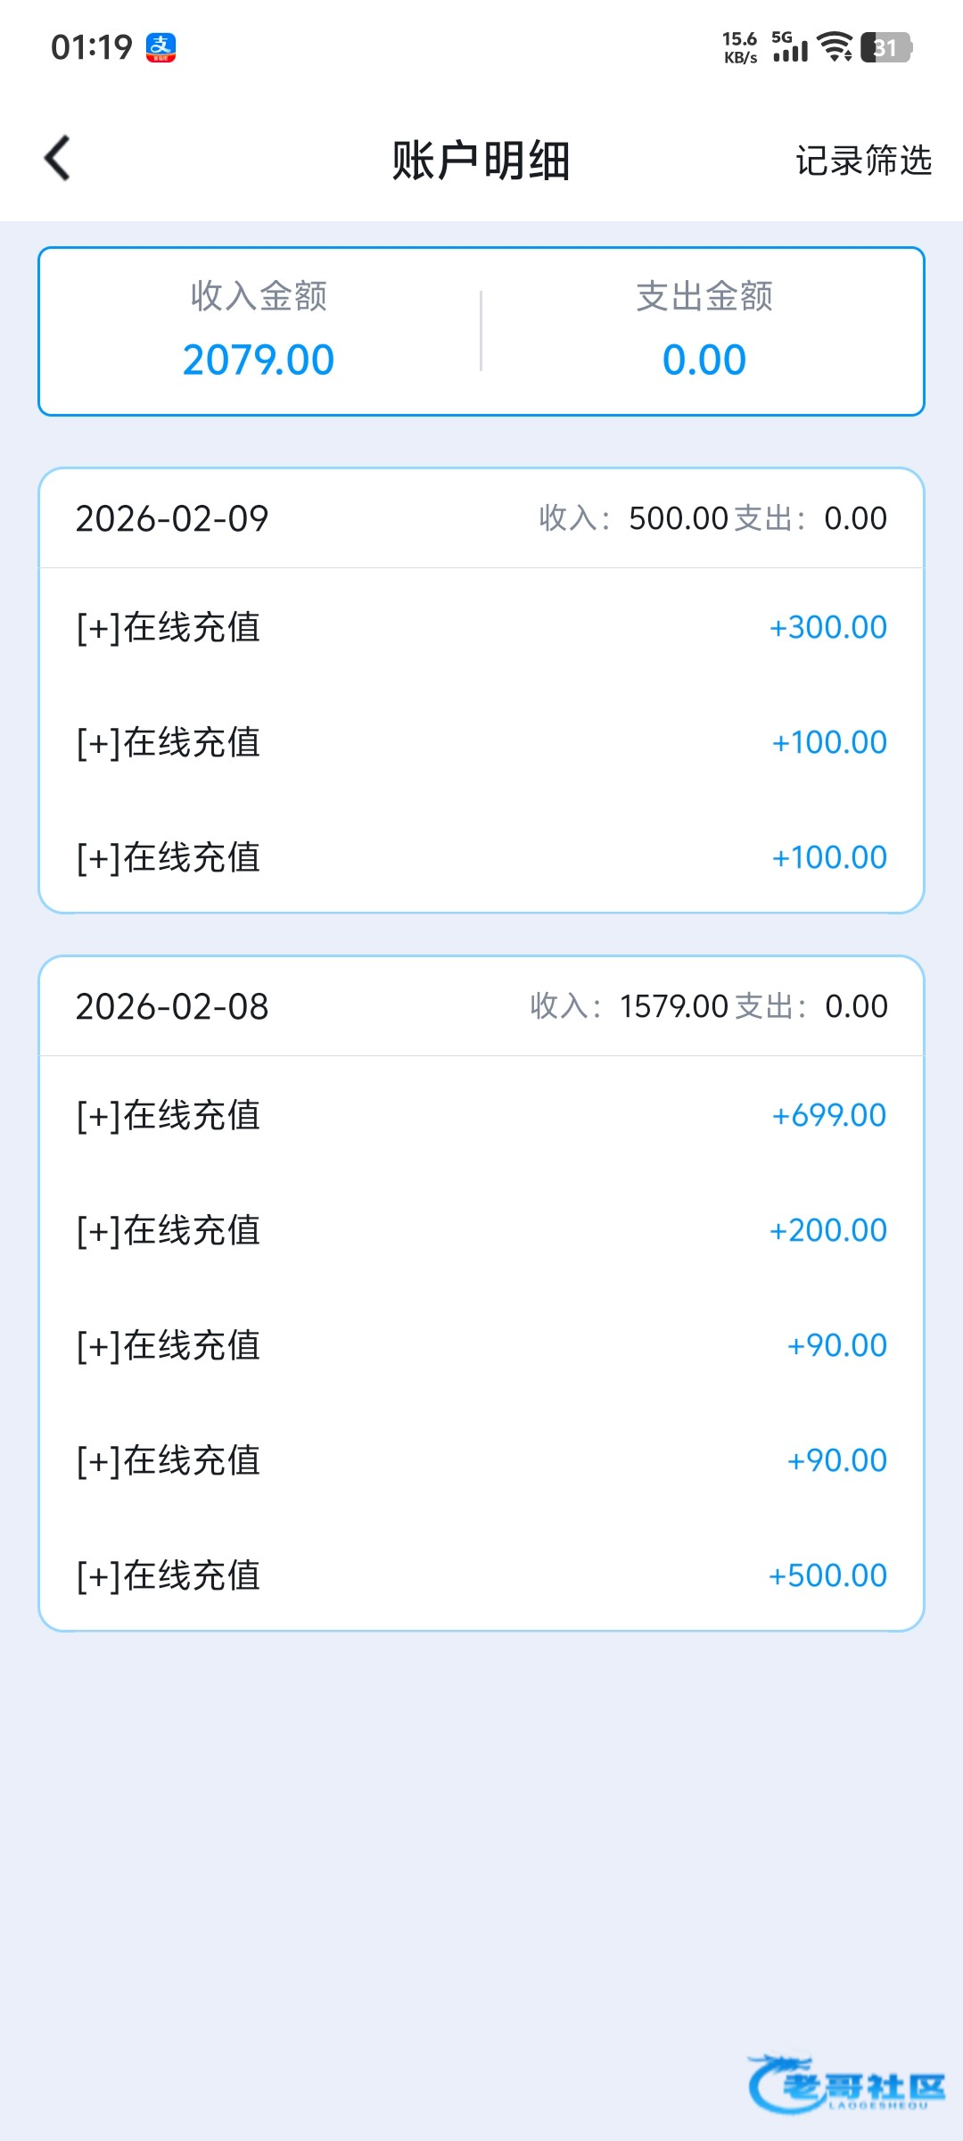The image size is (963, 2141).
Task: Open the +699.00 在线充值 record
Action: tap(481, 1115)
